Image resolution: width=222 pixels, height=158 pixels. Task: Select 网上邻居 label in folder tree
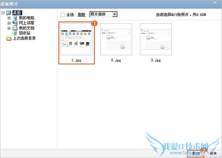(x=27, y=23)
